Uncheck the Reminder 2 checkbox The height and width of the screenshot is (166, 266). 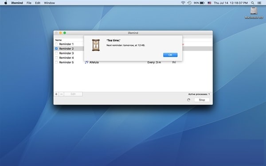coord(56,49)
